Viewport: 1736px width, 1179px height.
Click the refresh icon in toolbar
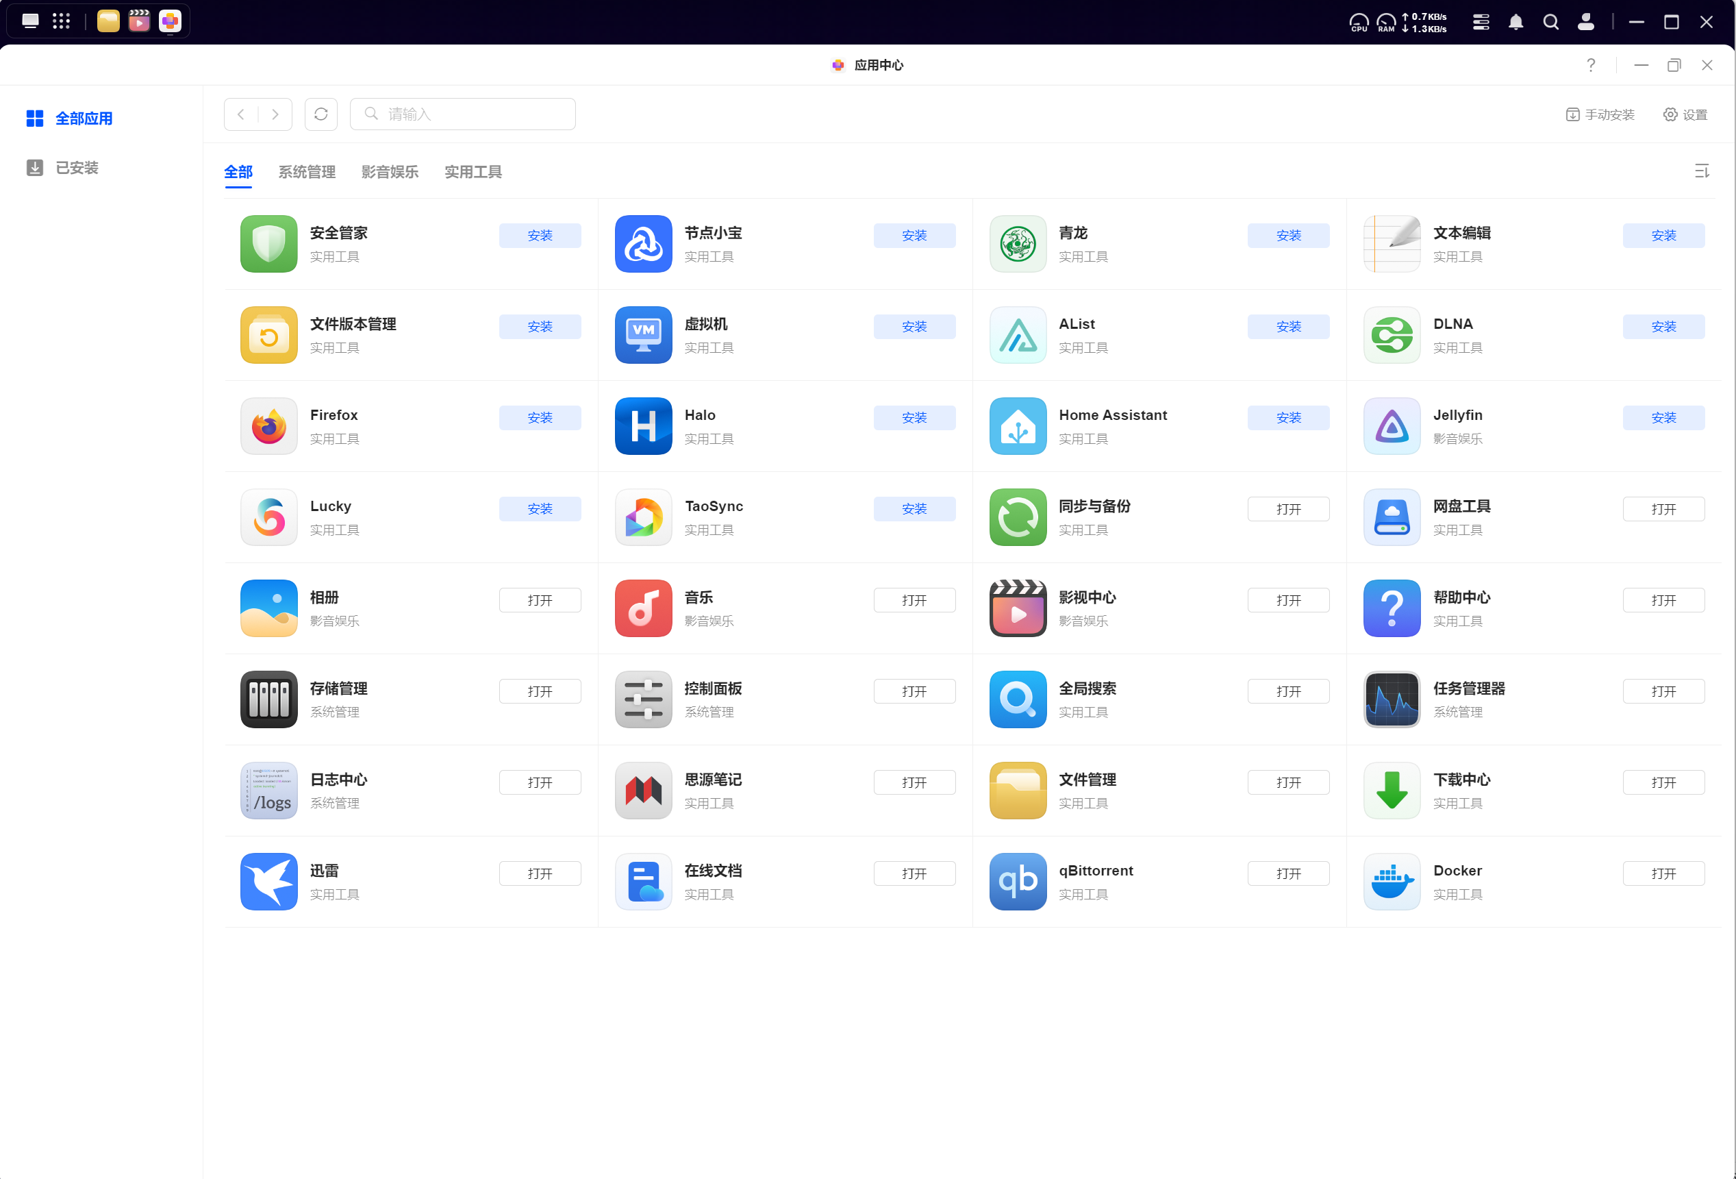click(x=321, y=114)
